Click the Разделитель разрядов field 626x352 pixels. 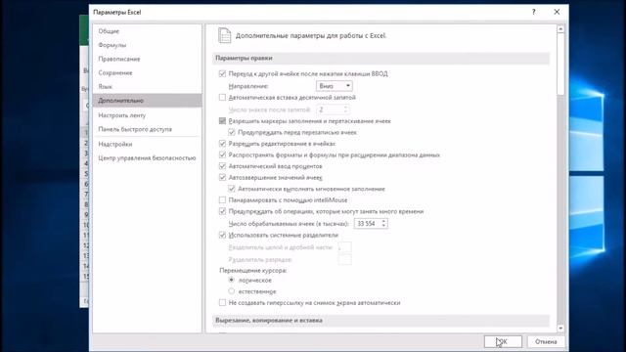(345, 259)
